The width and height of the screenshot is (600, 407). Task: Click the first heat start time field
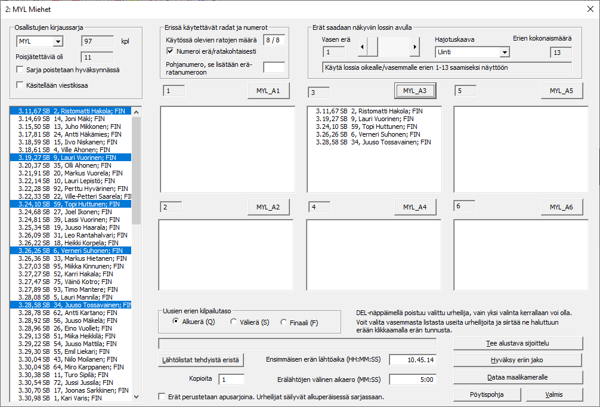coord(413,359)
